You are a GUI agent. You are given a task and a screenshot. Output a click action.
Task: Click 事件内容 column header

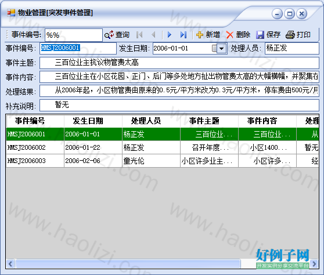[x=267, y=121]
